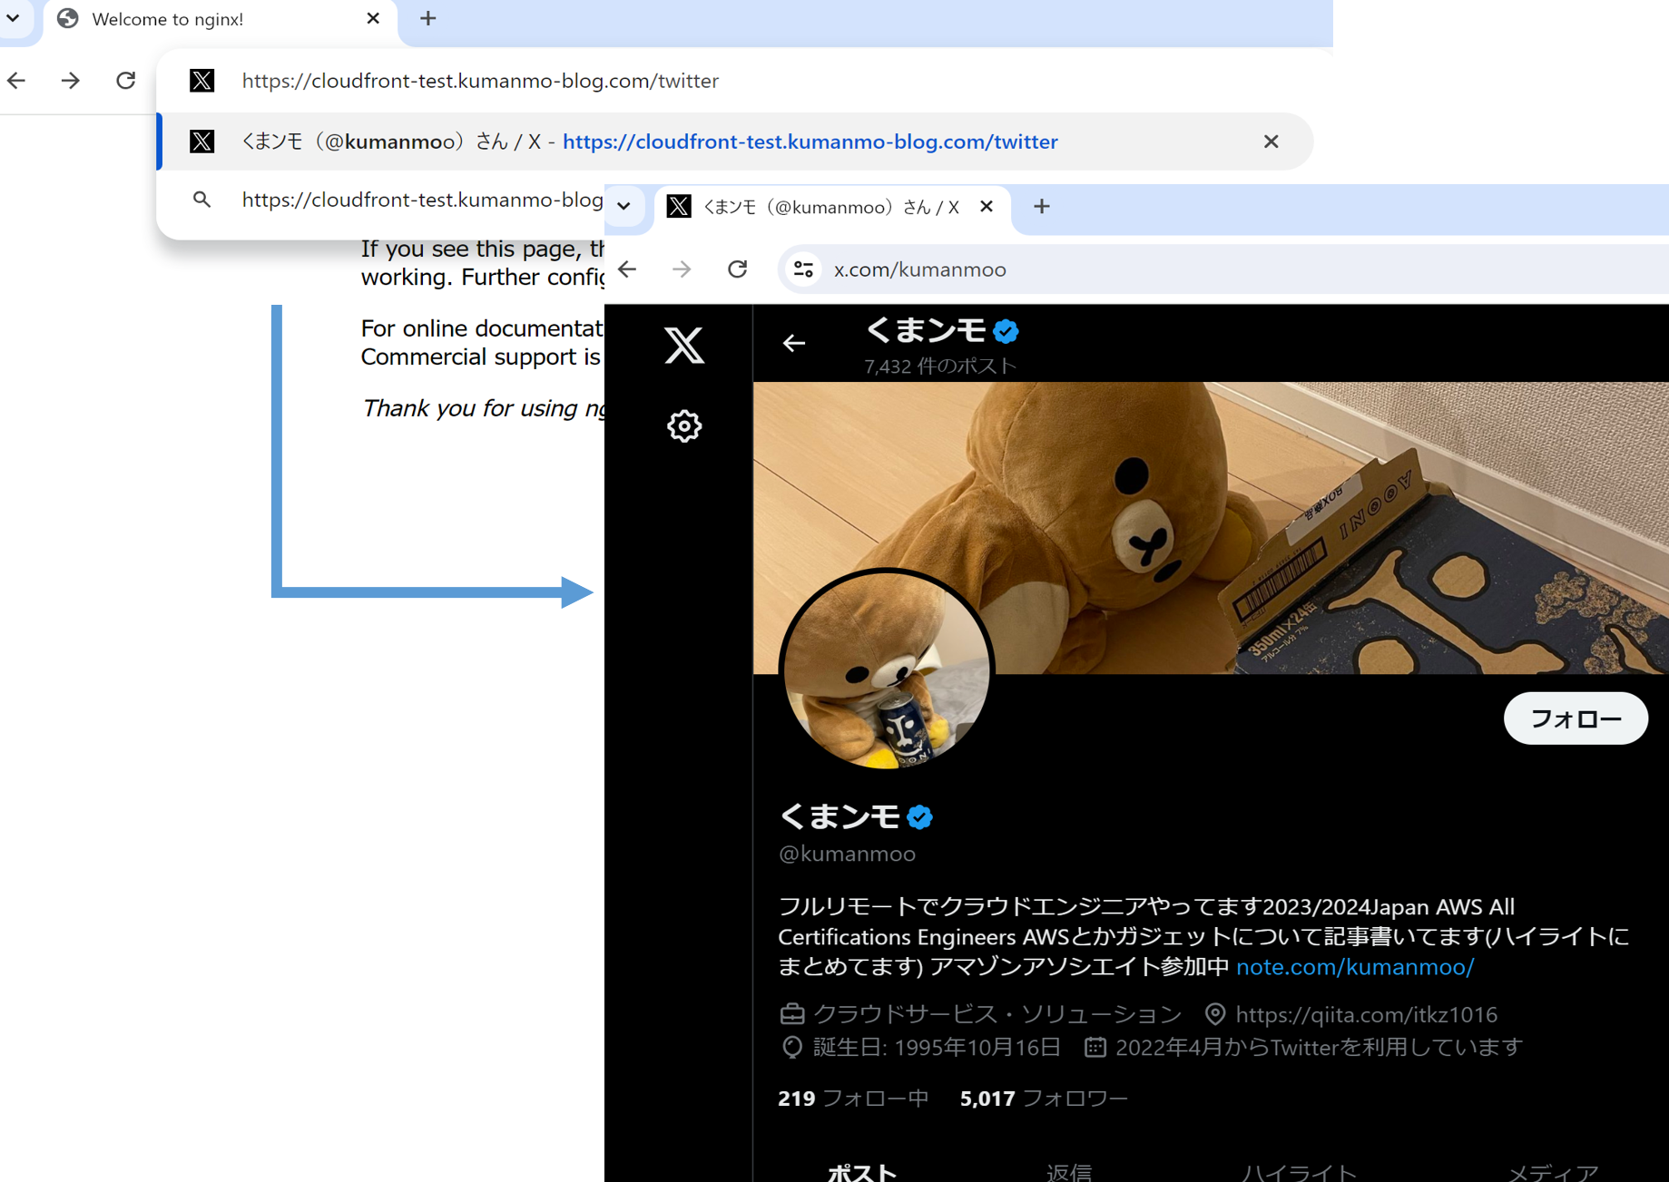Dismiss the くまンモ URL suggestion entry

point(1271,142)
